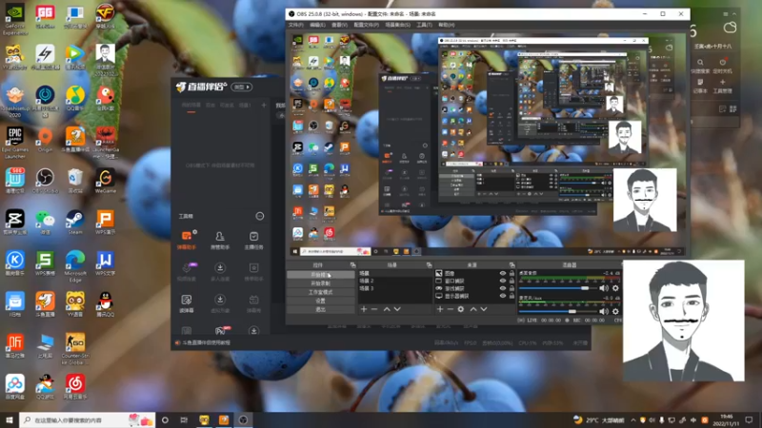Open 设置 from OBS Controls
This screenshot has height=428, width=762.
coord(320,301)
